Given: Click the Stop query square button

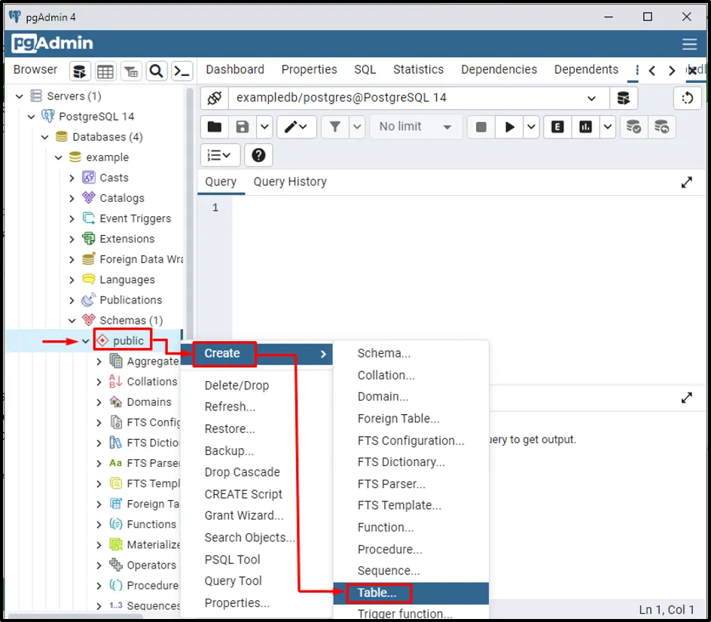Looking at the screenshot, I should pyautogui.click(x=481, y=127).
